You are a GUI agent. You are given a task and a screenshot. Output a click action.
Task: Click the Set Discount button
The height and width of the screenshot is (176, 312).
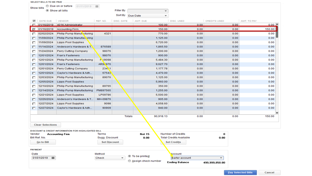coord(110,142)
